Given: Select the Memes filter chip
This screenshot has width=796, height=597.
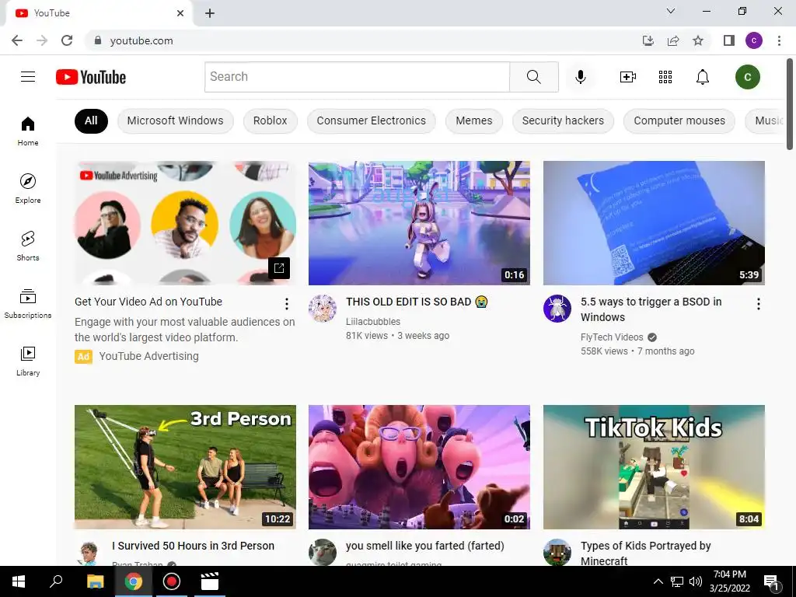Looking at the screenshot, I should (474, 120).
